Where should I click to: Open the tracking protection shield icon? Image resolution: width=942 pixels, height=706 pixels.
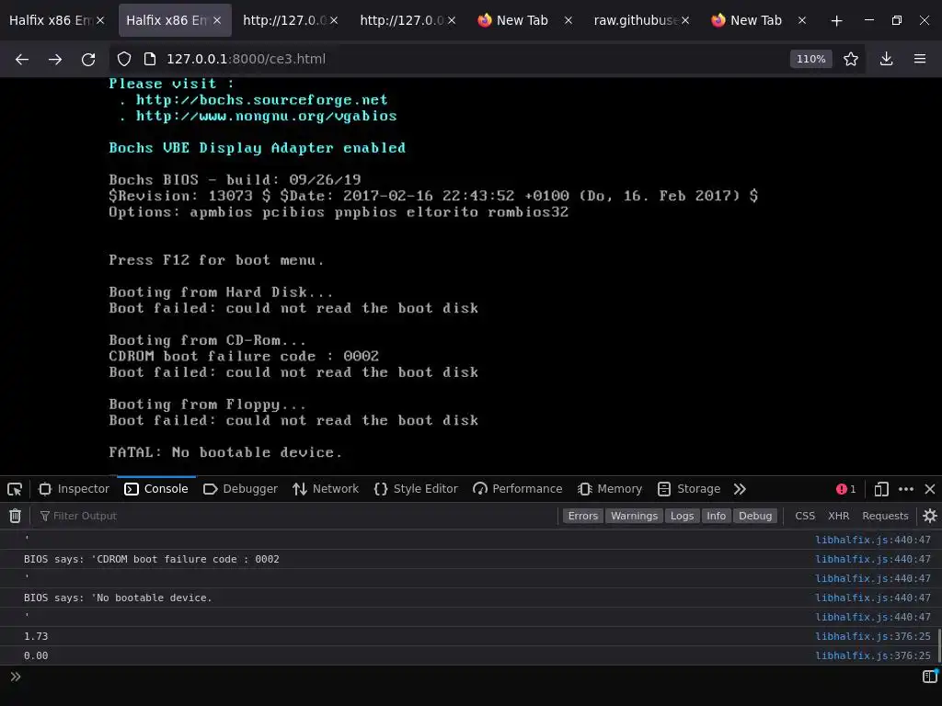click(124, 59)
